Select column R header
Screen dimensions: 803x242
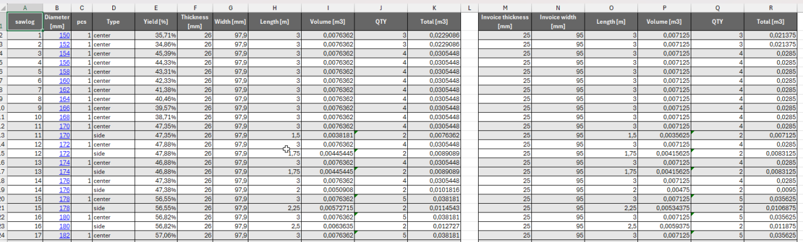tap(771, 8)
